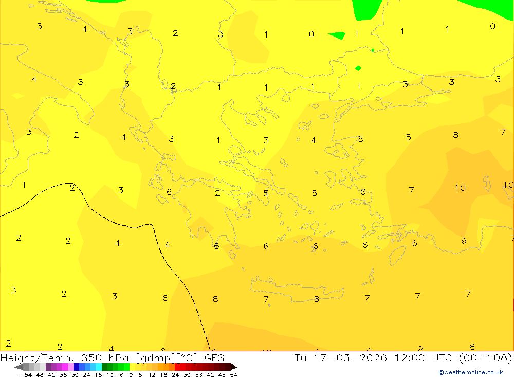The height and width of the screenshot is (377, 514).
Task: Click the '54' legend scale label
Action: click(x=233, y=375)
